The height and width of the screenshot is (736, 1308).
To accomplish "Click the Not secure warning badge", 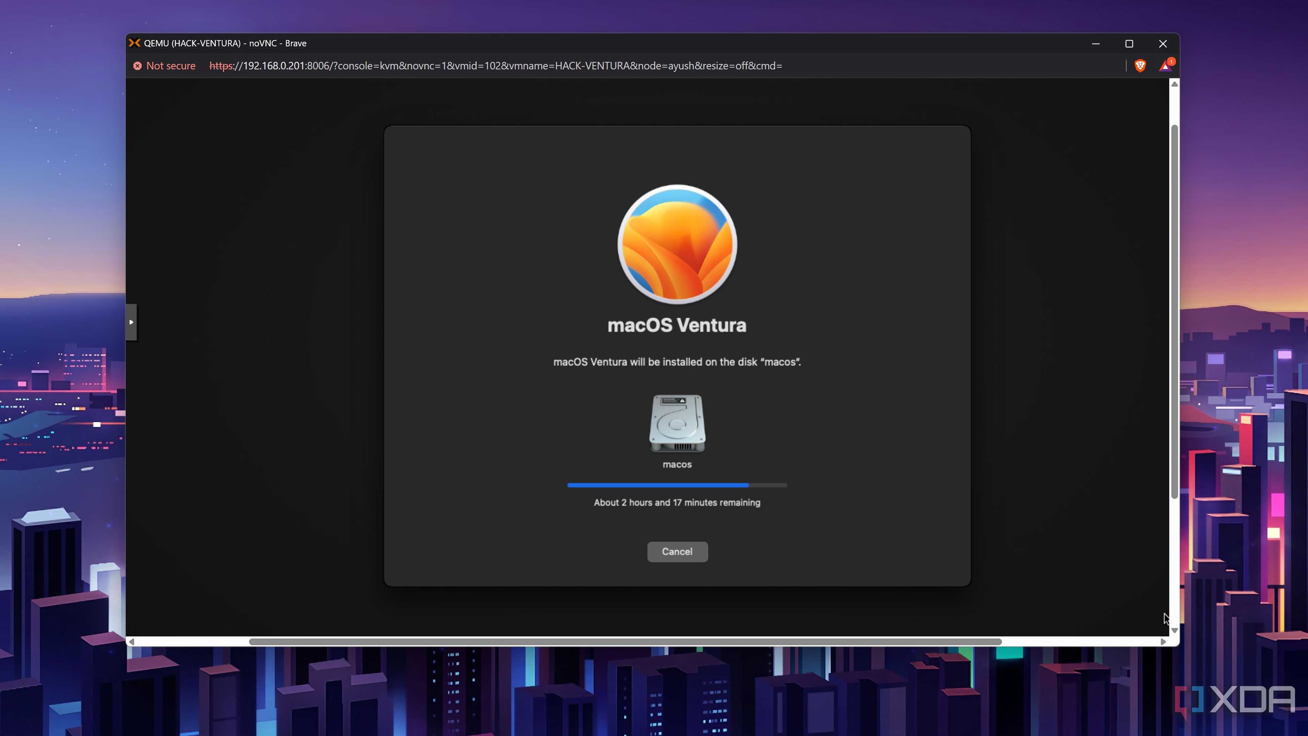I will click(x=165, y=65).
